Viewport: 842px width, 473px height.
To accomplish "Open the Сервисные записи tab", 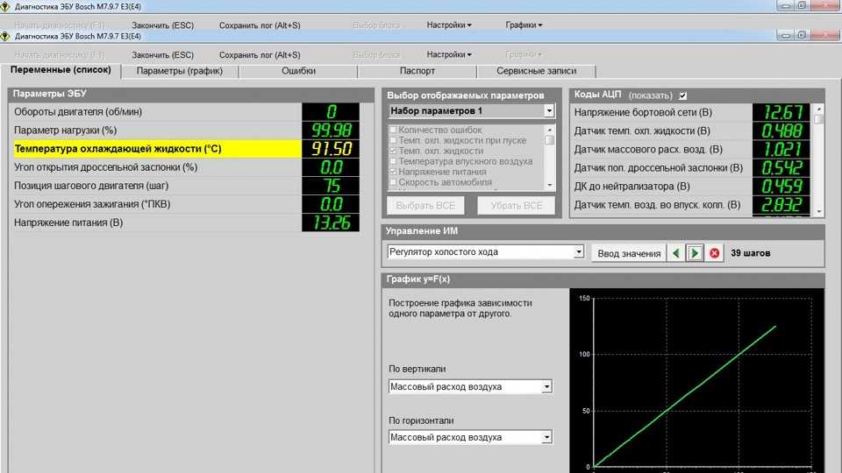I will [x=537, y=71].
